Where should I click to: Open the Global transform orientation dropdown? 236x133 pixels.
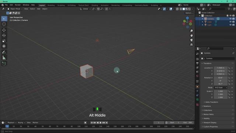(x=85, y=9)
